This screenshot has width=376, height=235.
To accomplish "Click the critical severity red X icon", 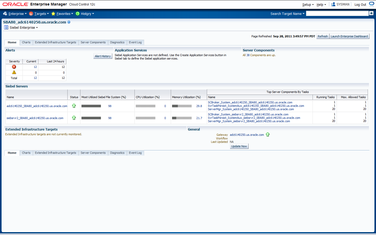I will pyautogui.click(x=14, y=67).
